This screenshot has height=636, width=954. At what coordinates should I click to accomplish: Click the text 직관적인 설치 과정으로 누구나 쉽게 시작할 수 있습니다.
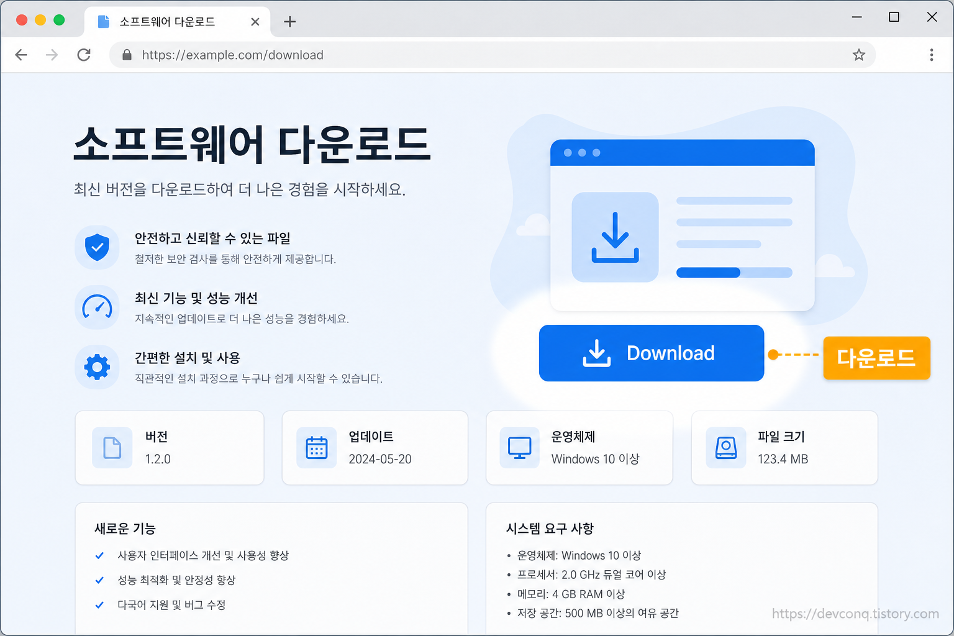coord(258,378)
